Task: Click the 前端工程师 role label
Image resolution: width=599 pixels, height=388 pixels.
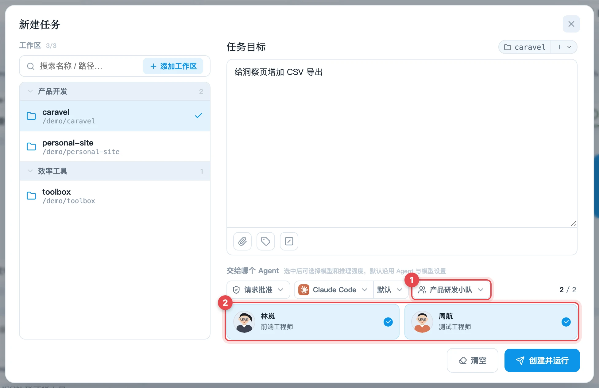Action: tap(277, 327)
